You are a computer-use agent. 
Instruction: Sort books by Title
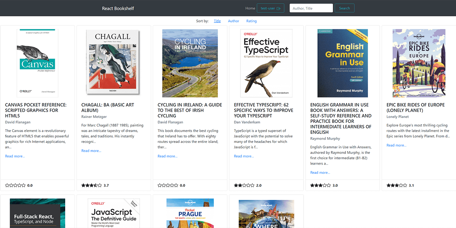[217, 21]
